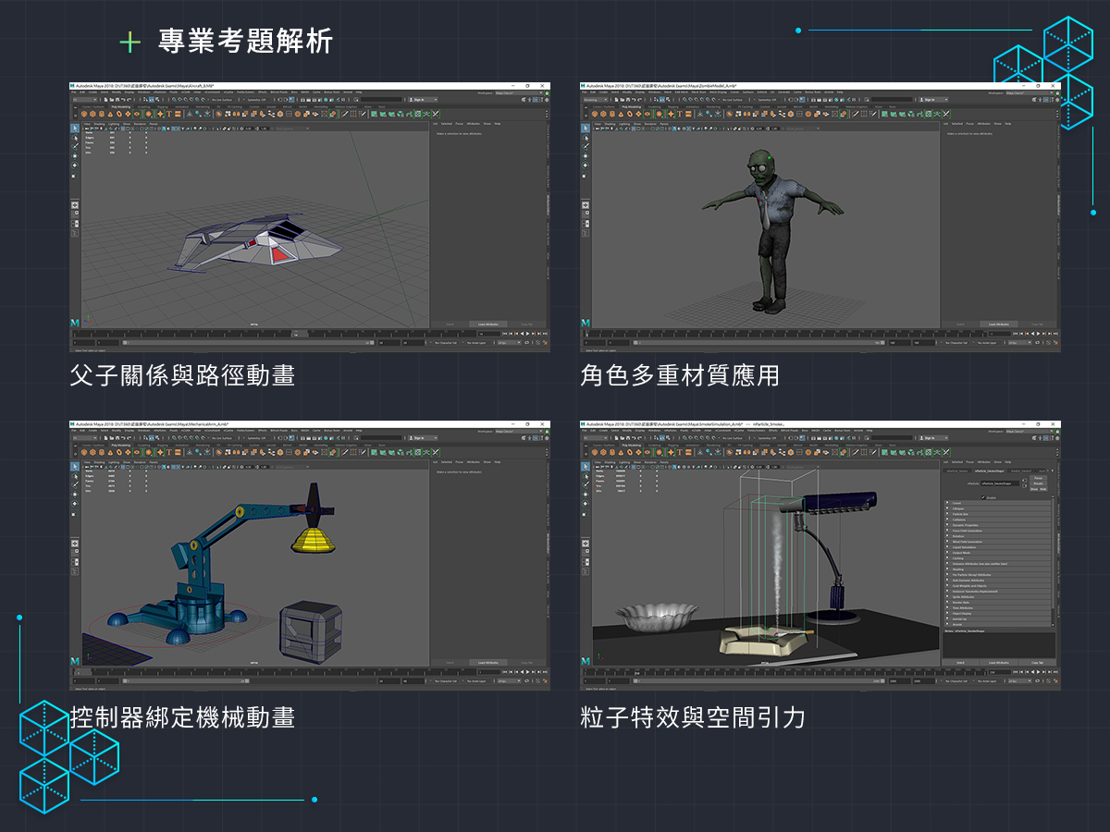The width and height of the screenshot is (1110, 832).
Task: Click nParticle name field in attribute editor
Action: (x=999, y=483)
